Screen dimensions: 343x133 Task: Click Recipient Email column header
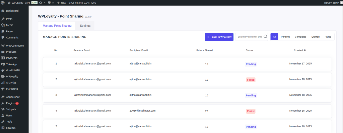139,50
